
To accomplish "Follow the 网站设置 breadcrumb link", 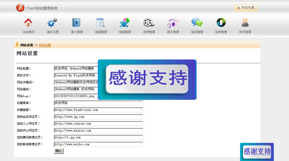I will (x=45, y=45).
